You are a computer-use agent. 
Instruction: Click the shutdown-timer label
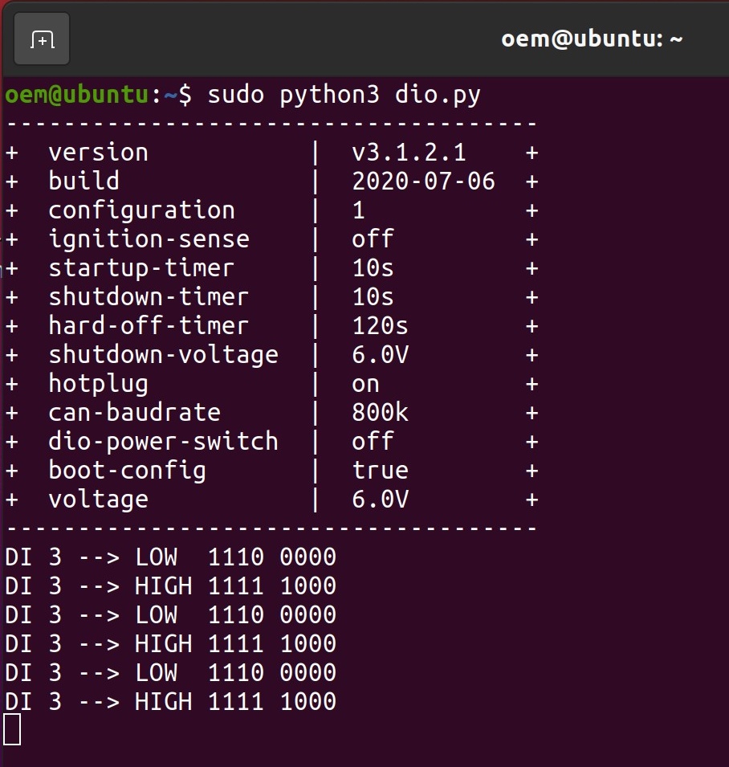[149, 297]
